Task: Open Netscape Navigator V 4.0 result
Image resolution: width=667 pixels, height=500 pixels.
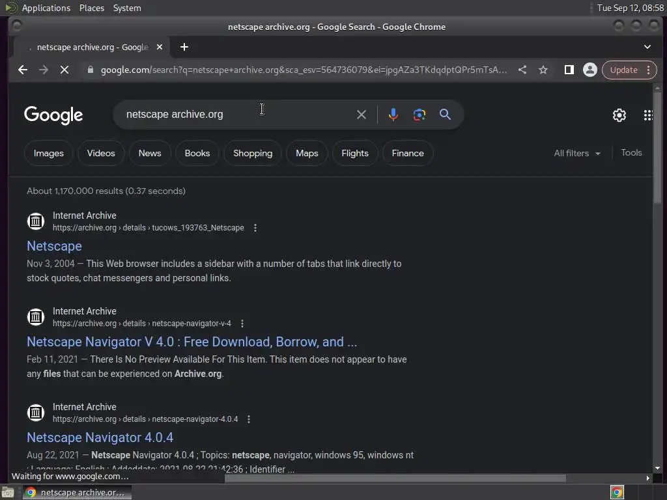Action: point(192,342)
